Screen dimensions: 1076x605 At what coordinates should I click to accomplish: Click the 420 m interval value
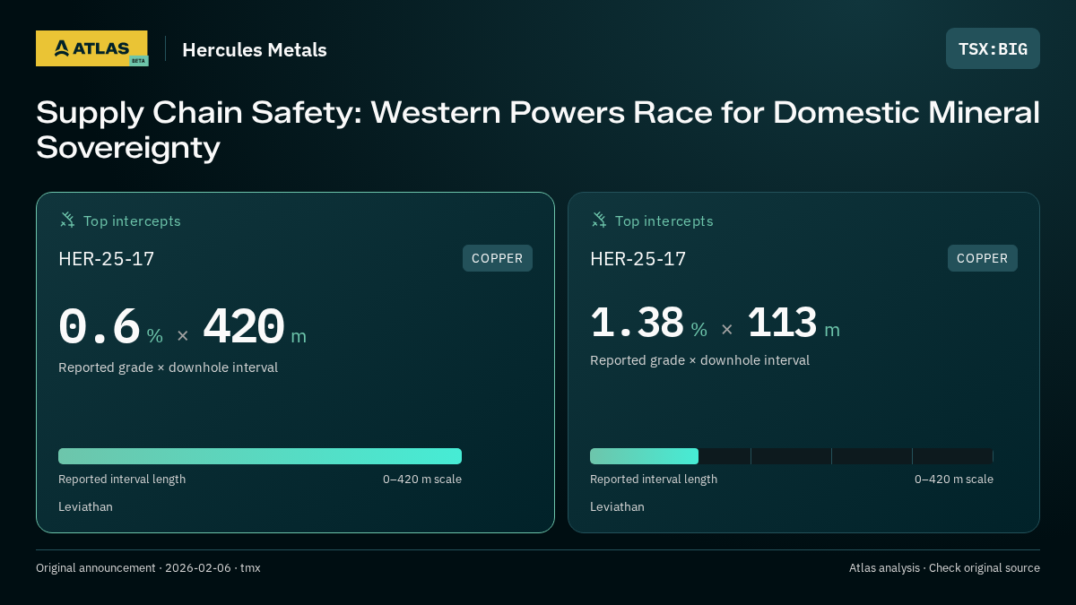(x=244, y=327)
